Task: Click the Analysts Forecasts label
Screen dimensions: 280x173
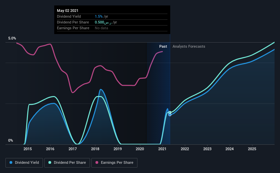Action: [189, 46]
